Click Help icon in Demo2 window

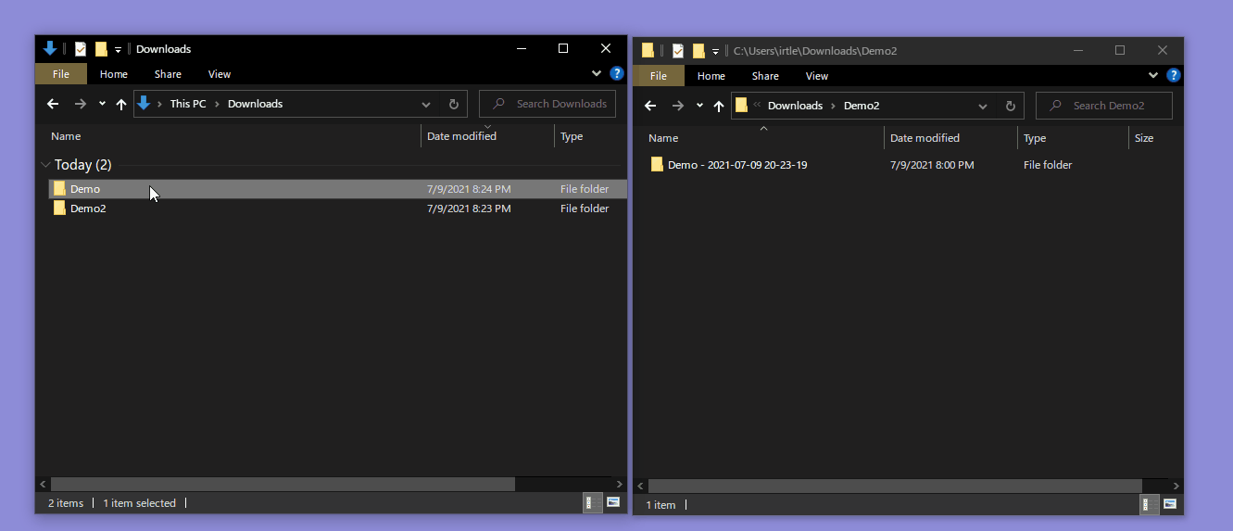(1173, 76)
